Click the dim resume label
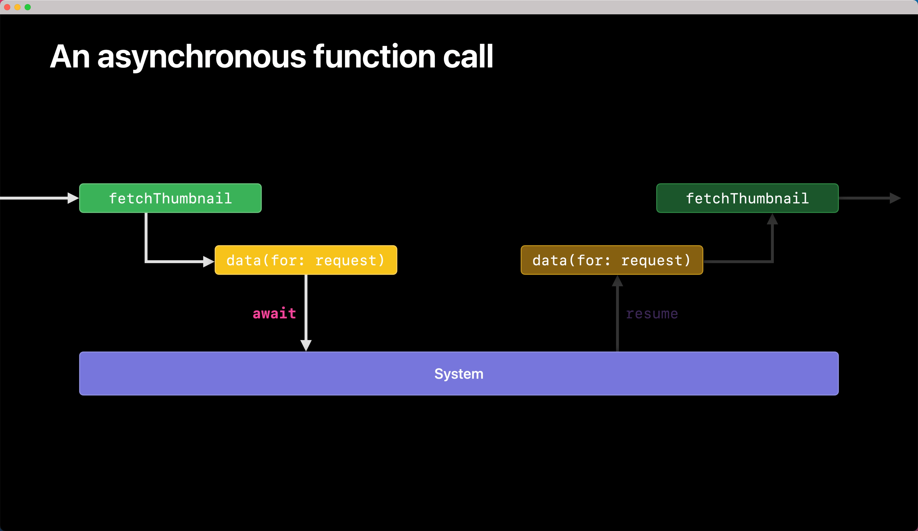Screen dimensions: 918x531 (652, 314)
